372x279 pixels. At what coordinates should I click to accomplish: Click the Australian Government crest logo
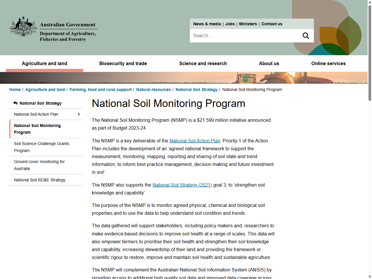click(23, 27)
